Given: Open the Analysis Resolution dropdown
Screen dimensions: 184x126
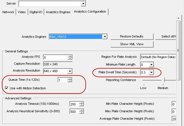Looking at the screenshot, I should 70,71.
